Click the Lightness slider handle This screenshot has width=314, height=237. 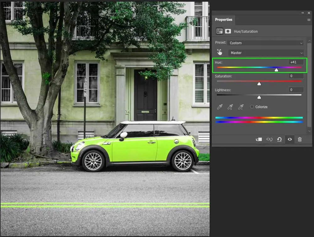point(259,97)
